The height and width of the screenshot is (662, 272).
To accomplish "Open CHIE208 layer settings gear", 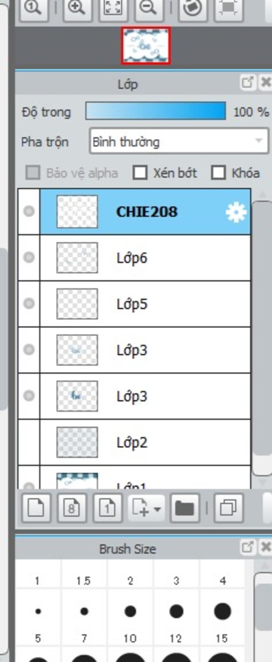I will 236,212.
